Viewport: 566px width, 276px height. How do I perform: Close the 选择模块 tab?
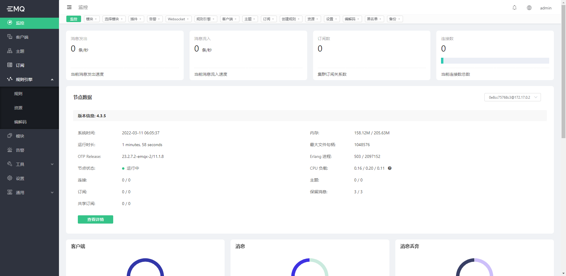click(122, 19)
